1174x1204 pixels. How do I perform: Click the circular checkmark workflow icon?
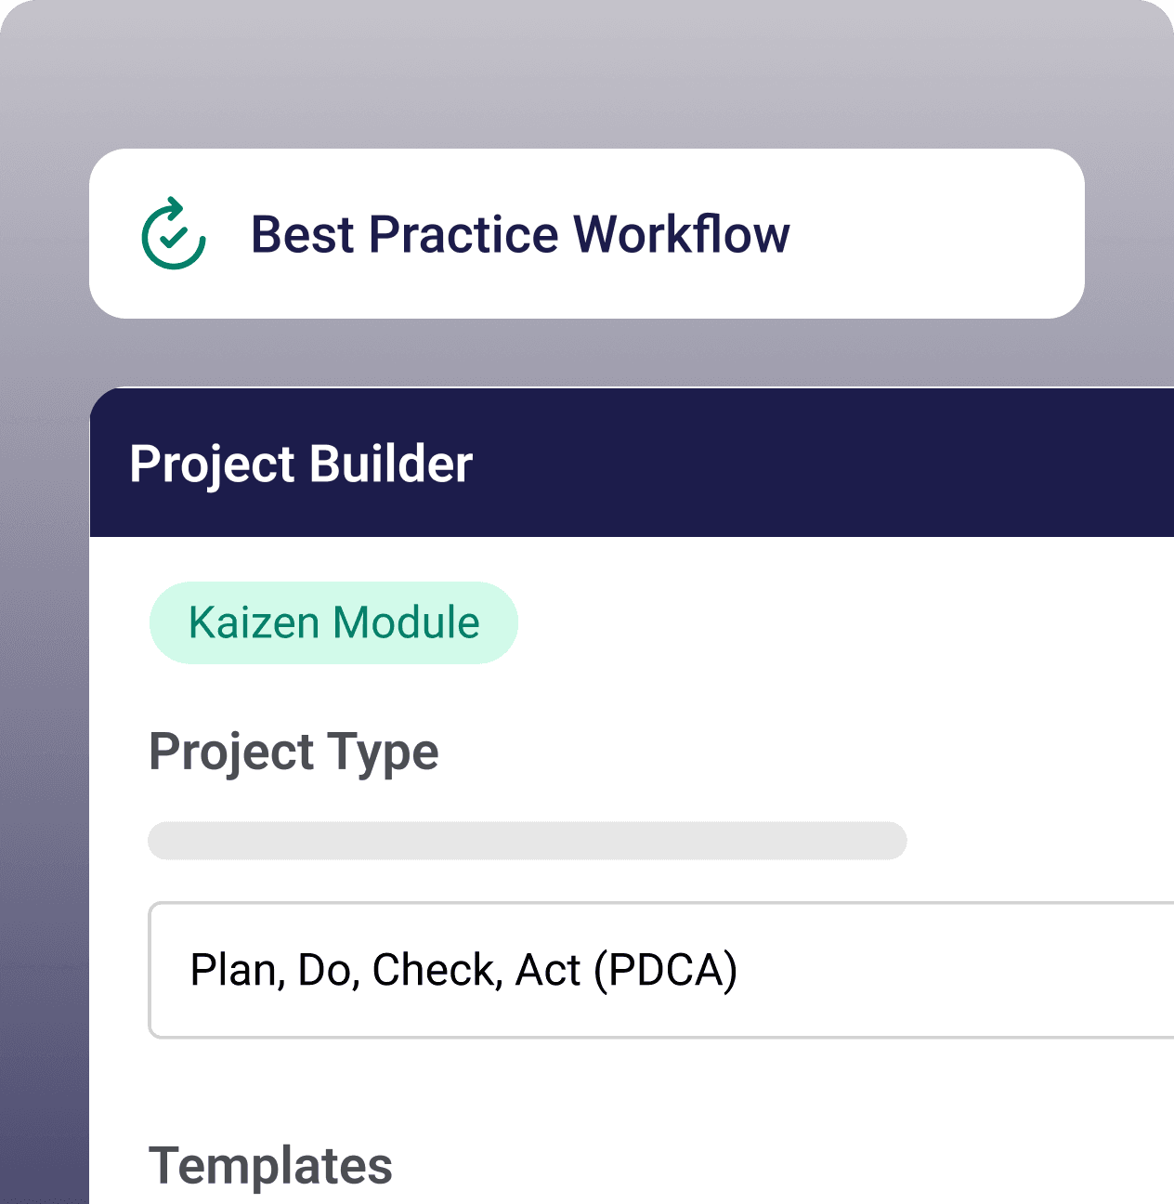(x=174, y=234)
